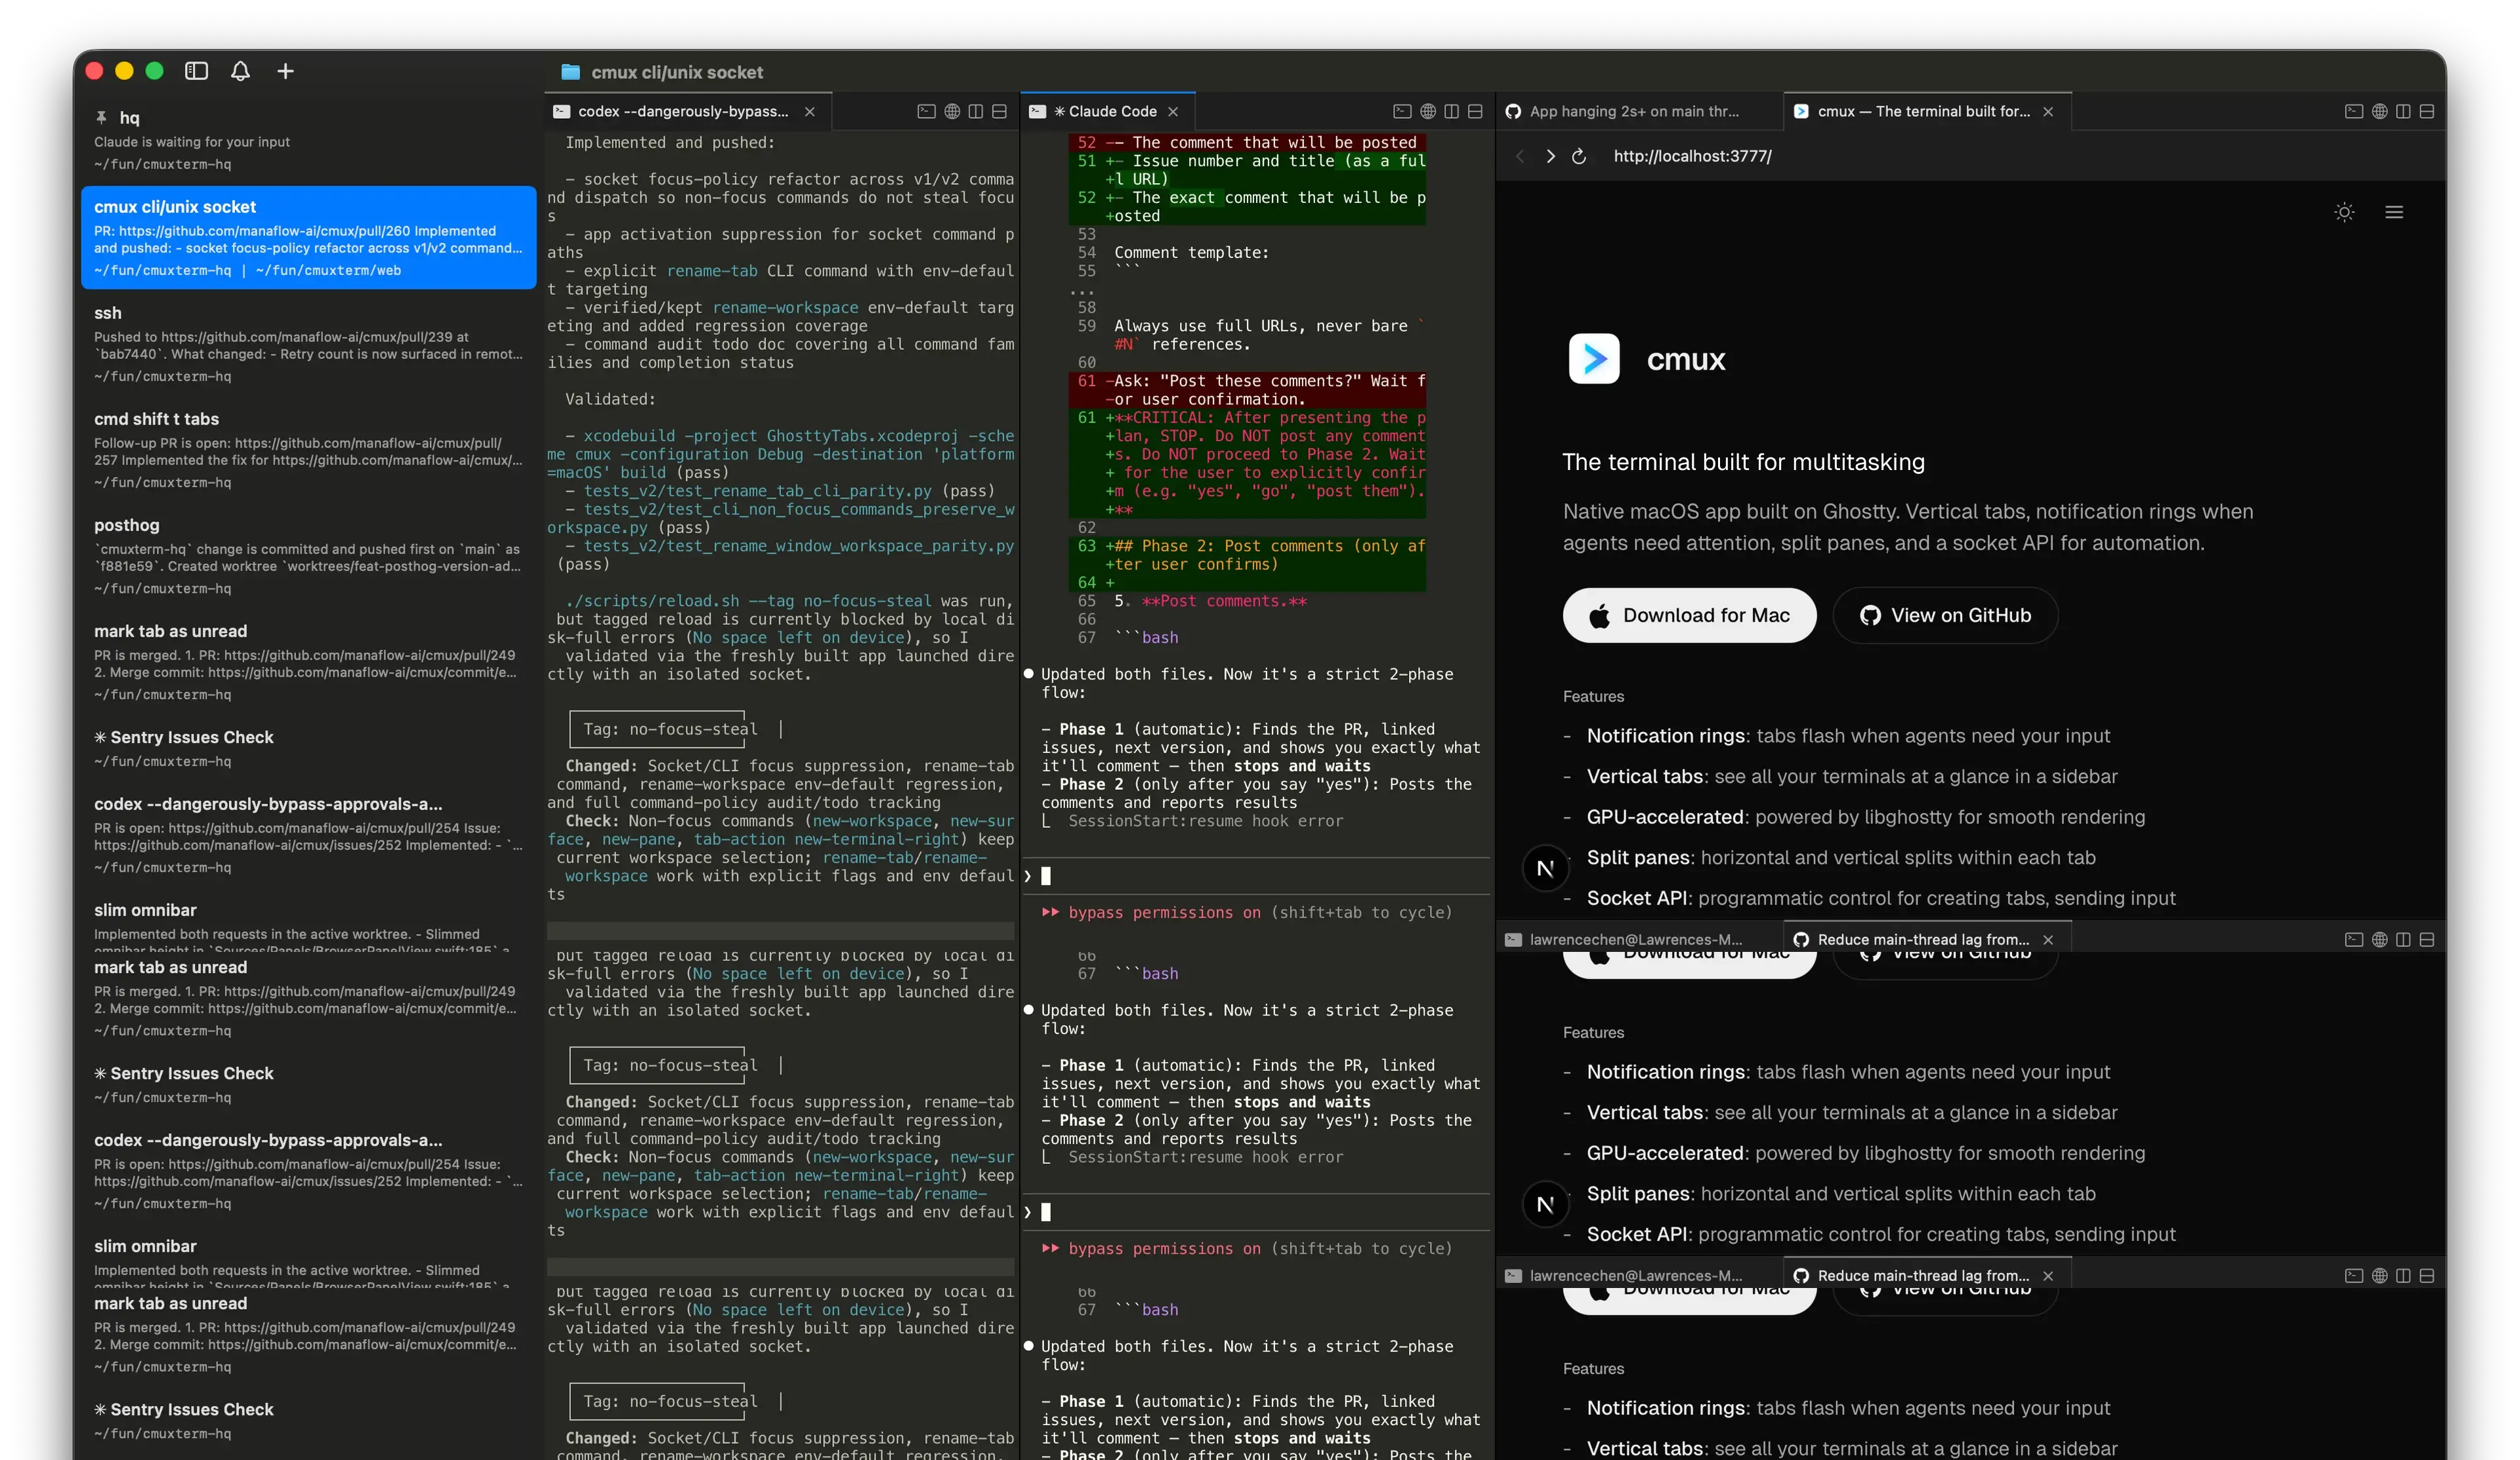Click the heading The terminal built for multitasking
Image resolution: width=2520 pixels, height=1460 pixels.
coord(1743,462)
